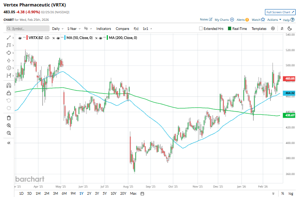Open the Actions dropdown menu
The width and height of the screenshot is (296, 197).
[274, 20]
